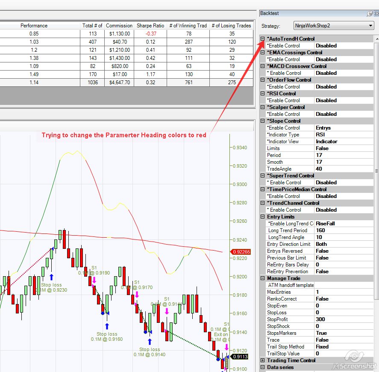
Task: Select the Slope Control Enable Control value Entrys
Action: pos(344,128)
